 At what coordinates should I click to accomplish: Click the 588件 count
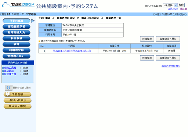(25, 71)
